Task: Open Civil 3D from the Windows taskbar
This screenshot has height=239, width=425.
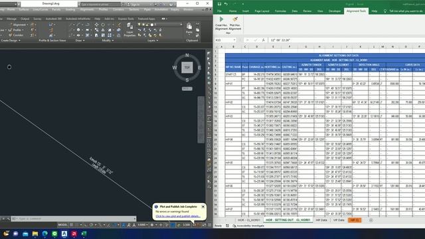Action: pyautogui.click(x=64, y=234)
